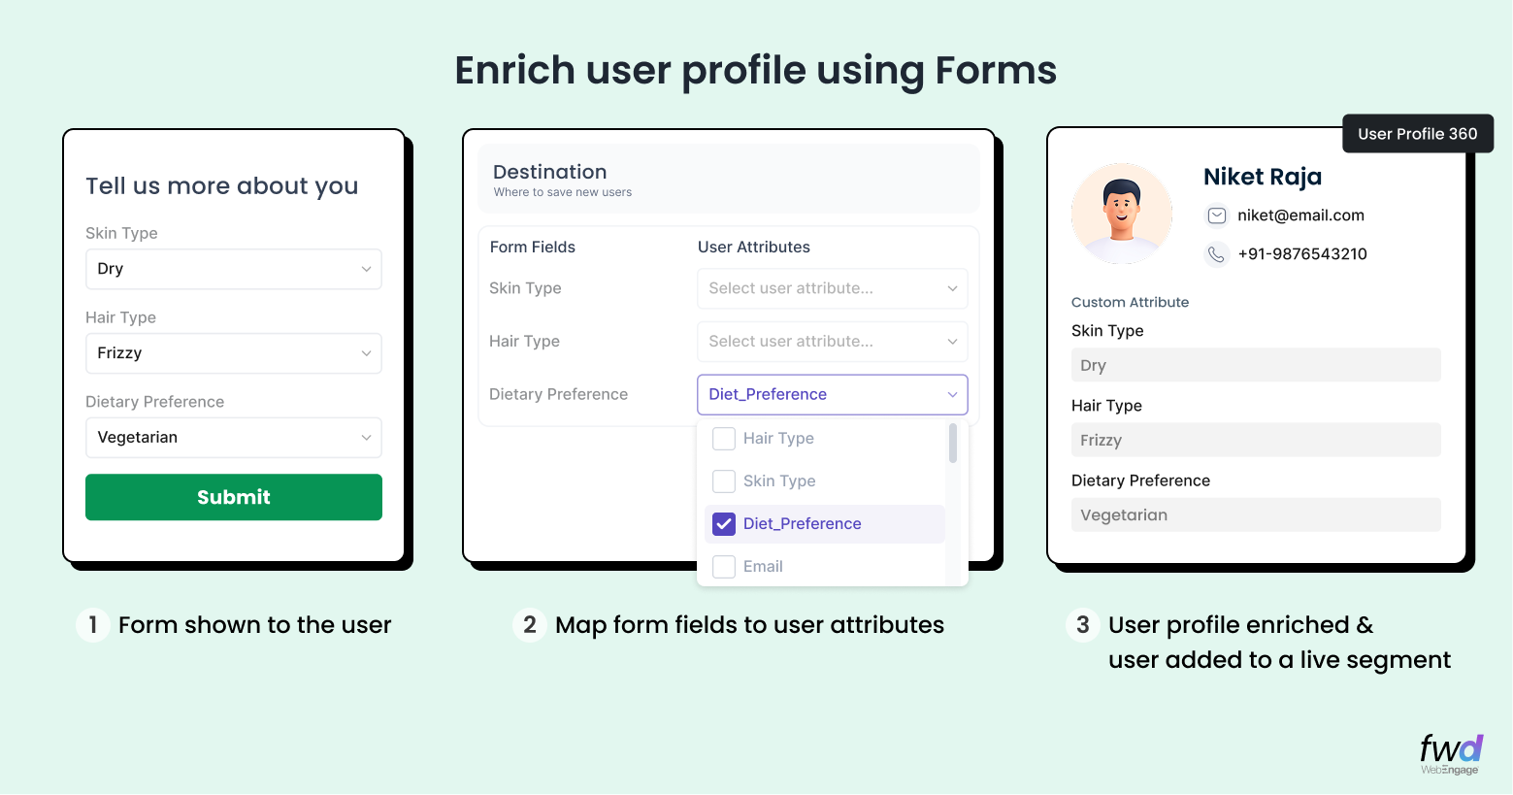Click the phone icon beside number

click(x=1216, y=254)
